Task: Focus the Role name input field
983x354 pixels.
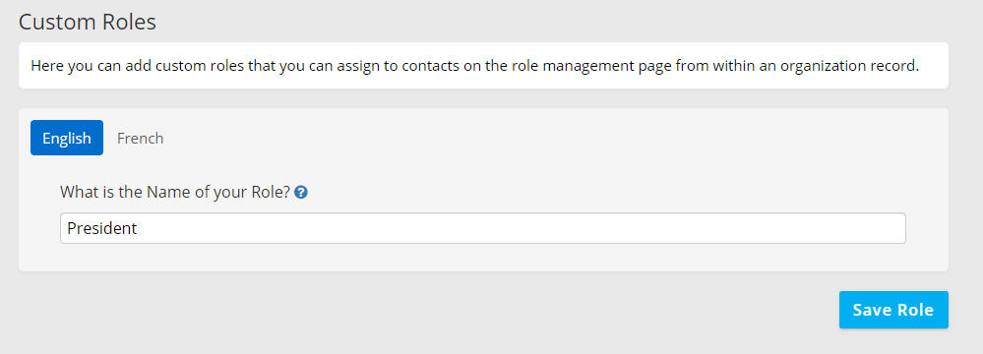Action: pyautogui.click(x=483, y=228)
